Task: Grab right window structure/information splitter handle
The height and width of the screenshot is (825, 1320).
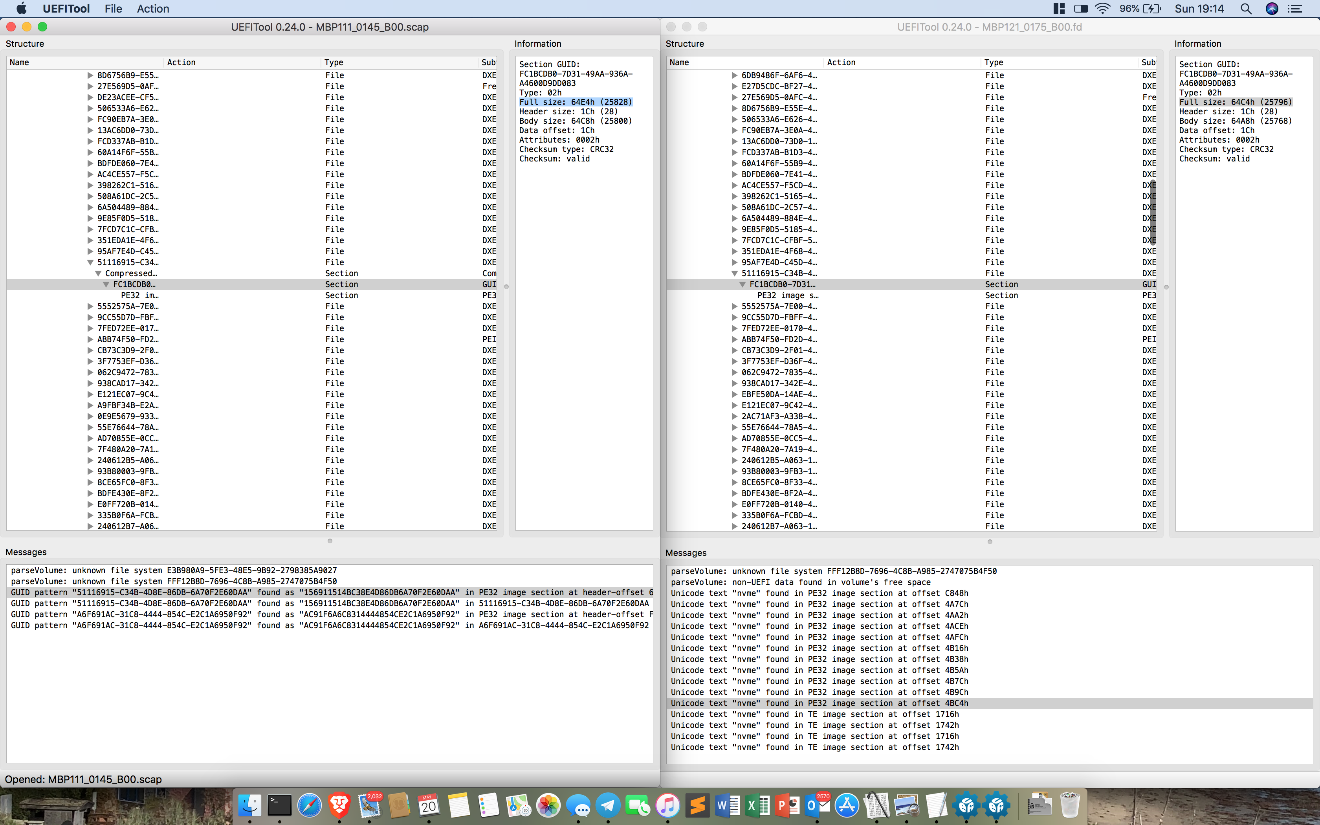Action: [x=1166, y=287]
